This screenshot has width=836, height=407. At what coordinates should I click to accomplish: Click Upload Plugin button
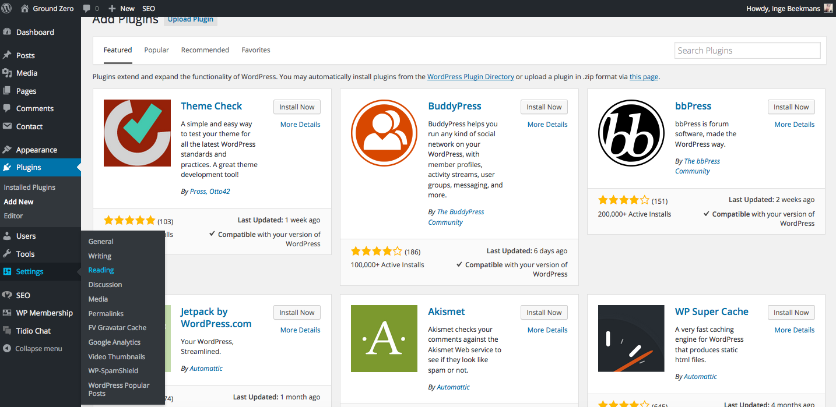[x=191, y=19]
